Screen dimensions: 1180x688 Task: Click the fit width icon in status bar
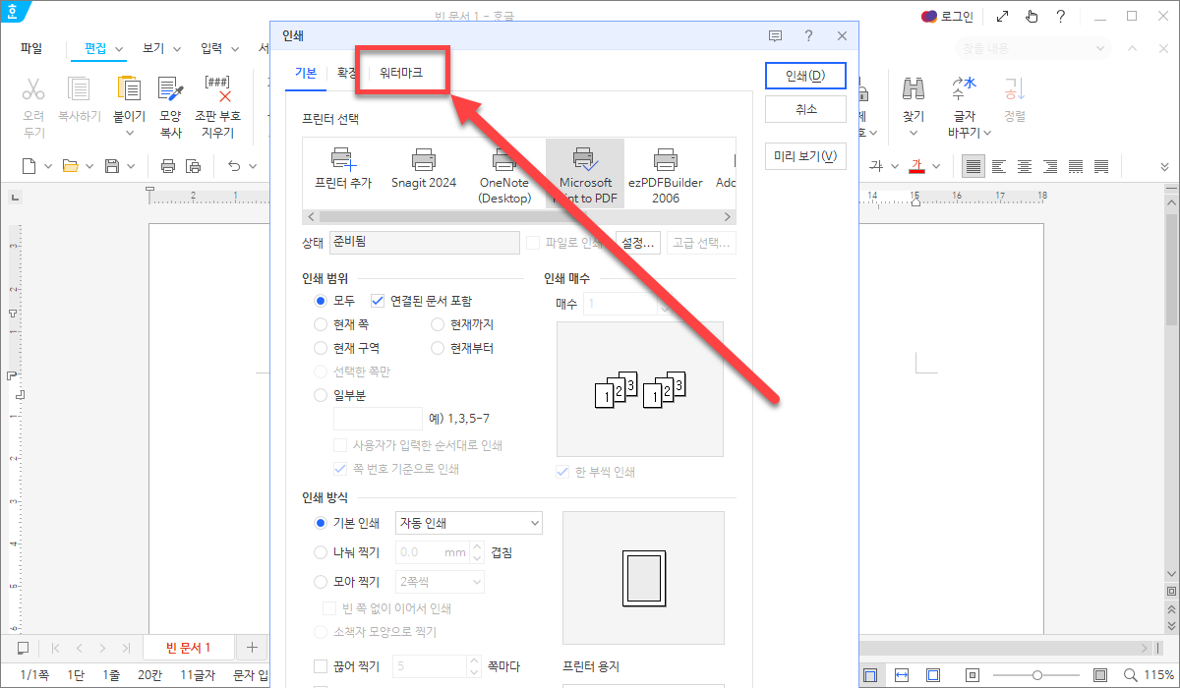point(902,675)
